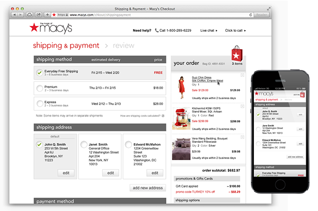Select John Q. Smith address on the phone
Screen dimensions: 318x211
coord(258,115)
